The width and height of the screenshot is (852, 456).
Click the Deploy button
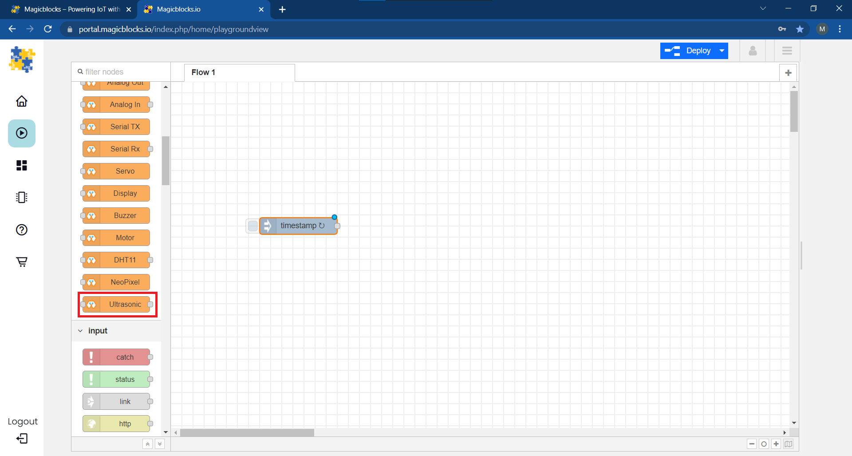pyautogui.click(x=689, y=51)
